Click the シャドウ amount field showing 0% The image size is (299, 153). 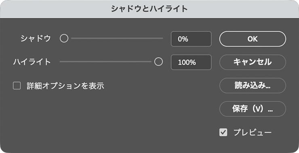tap(191, 39)
